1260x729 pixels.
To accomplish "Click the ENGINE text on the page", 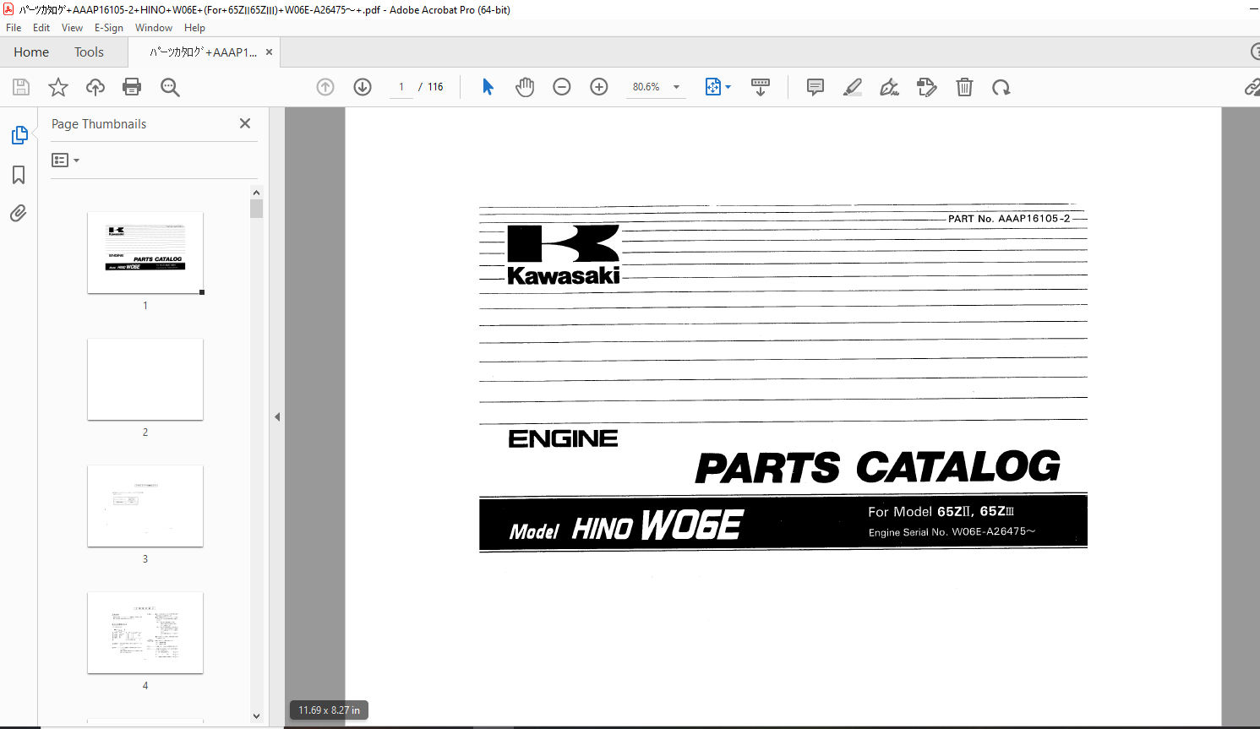I will pyautogui.click(x=563, y=438).
